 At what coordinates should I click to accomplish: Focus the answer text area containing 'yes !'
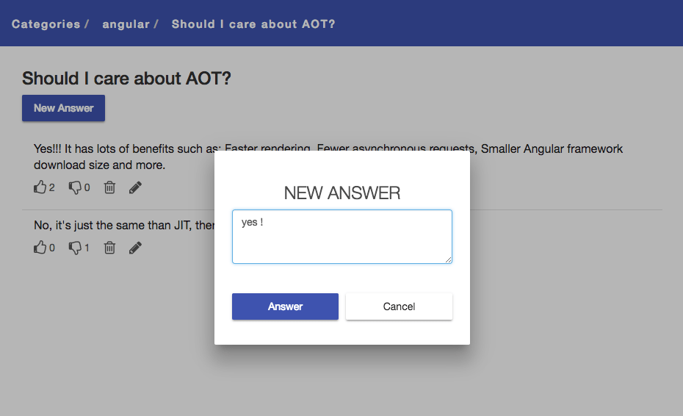click(342, 237)
